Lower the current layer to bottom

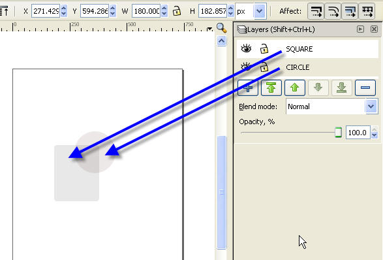[x=341, y=88]
